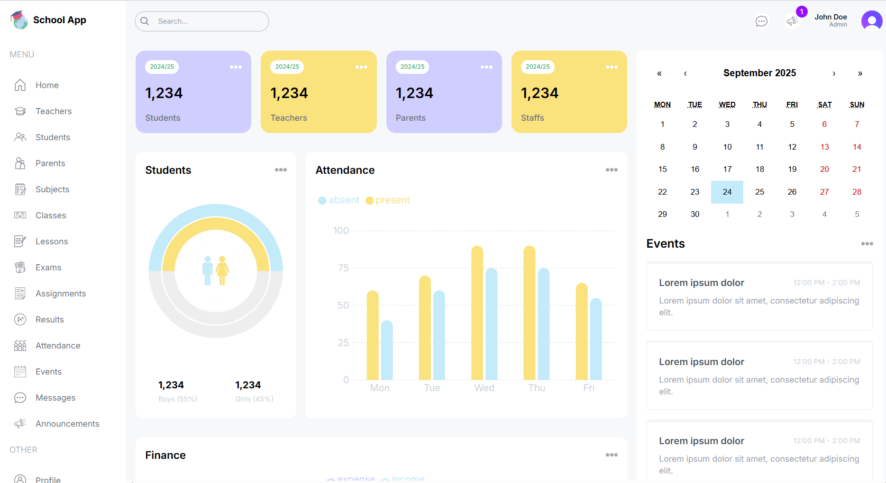Click the Exams icon in sidebar

pyautogui.click(x=20, y=268)
